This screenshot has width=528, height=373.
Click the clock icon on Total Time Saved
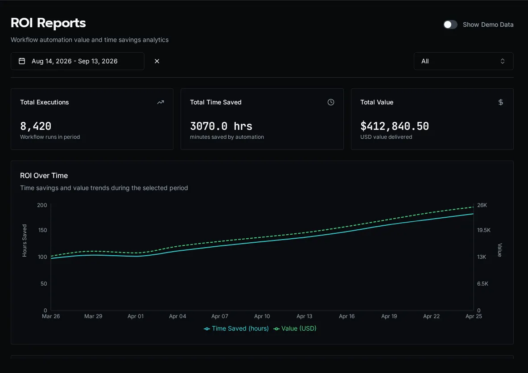[x=331, y=102]
